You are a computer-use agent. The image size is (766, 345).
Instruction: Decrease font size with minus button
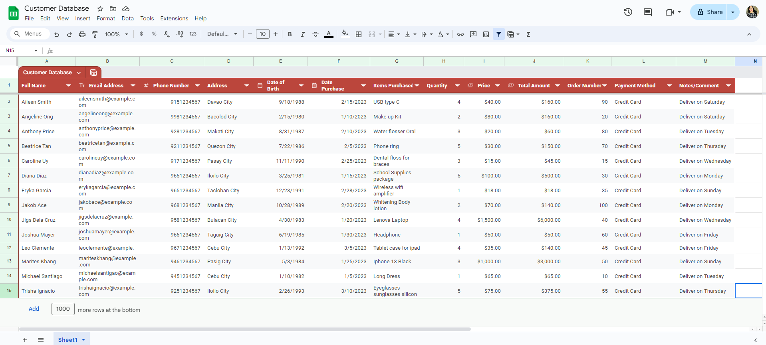click(250, 34)
